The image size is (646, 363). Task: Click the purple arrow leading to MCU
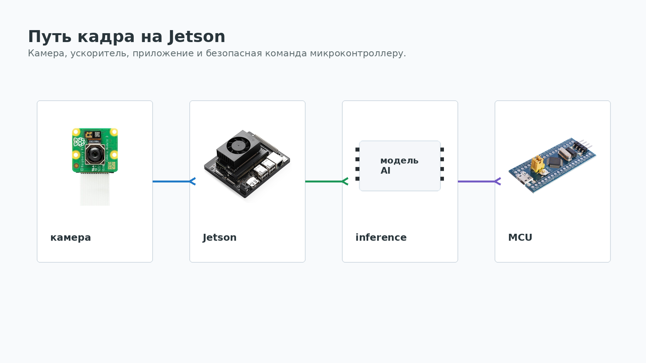(479, 181)
